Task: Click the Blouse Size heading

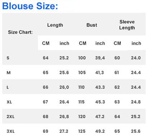Action: pos(30,6)
